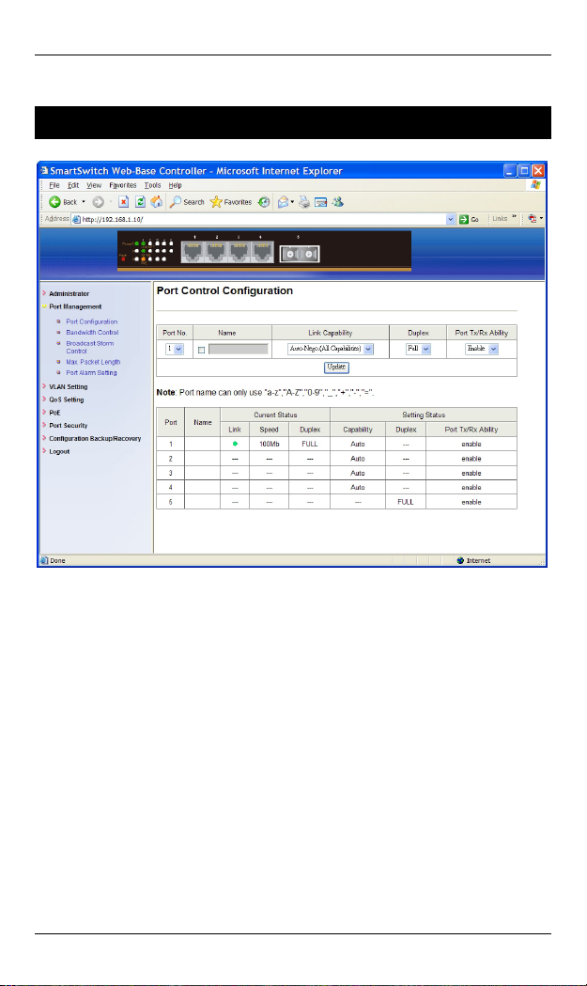Open the File menu
The width and height of the screenshot is (587, 986).
(x=54, y=185)
